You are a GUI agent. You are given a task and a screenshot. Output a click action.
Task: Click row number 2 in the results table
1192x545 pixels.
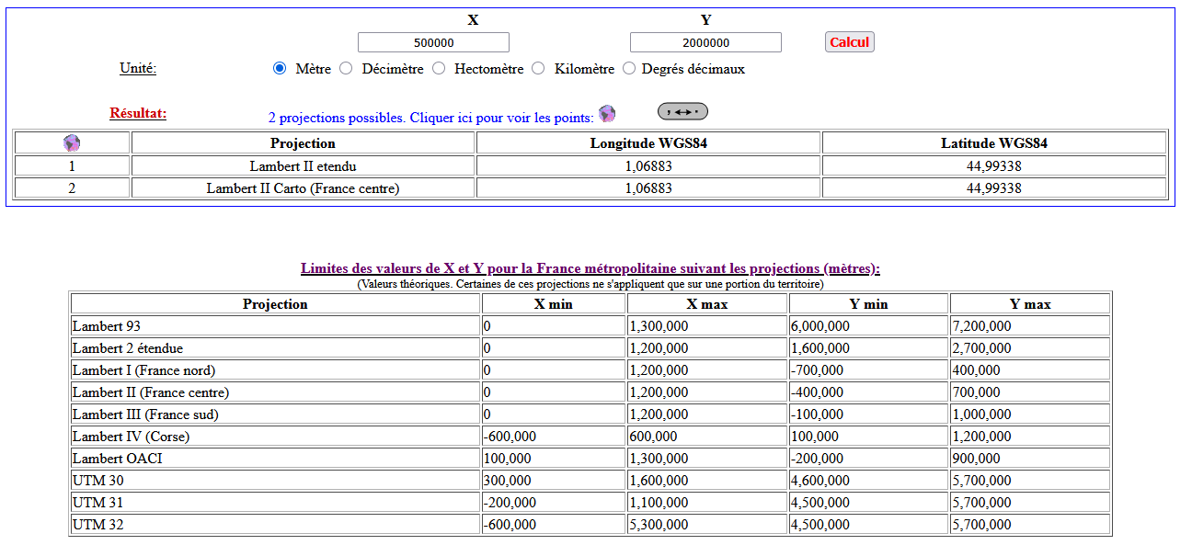coord(72,188)
